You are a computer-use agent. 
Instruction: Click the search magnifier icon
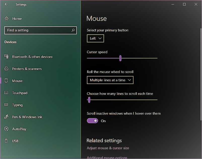(73, 30)
